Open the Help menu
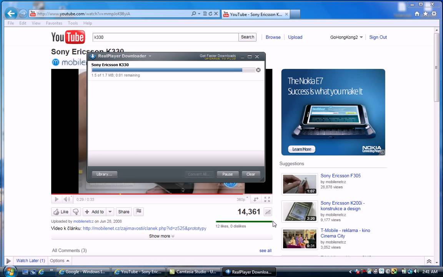 click(x=88, y=23)
